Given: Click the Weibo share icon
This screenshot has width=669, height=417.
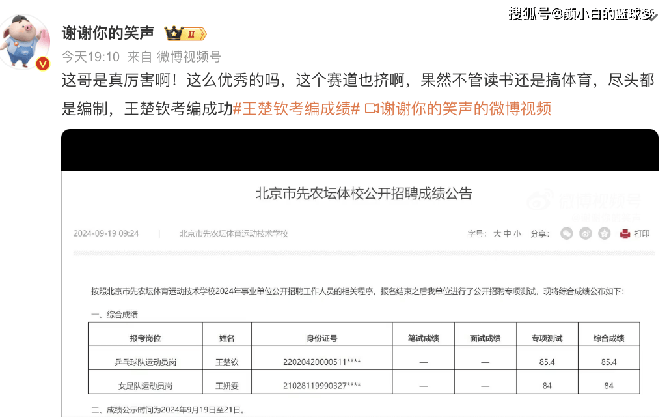Looking at the screenshot, I should point(586,233).
